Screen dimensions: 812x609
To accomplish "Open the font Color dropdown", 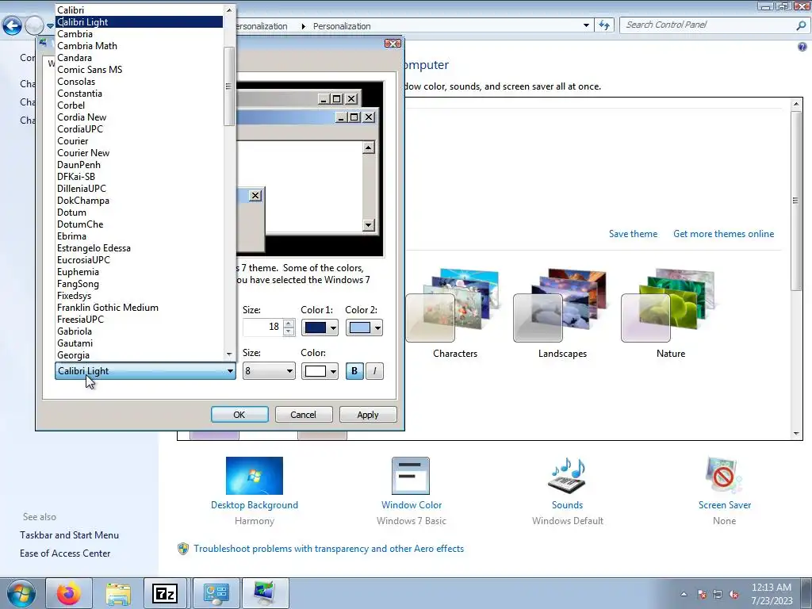I will click(x=333, y=371).
